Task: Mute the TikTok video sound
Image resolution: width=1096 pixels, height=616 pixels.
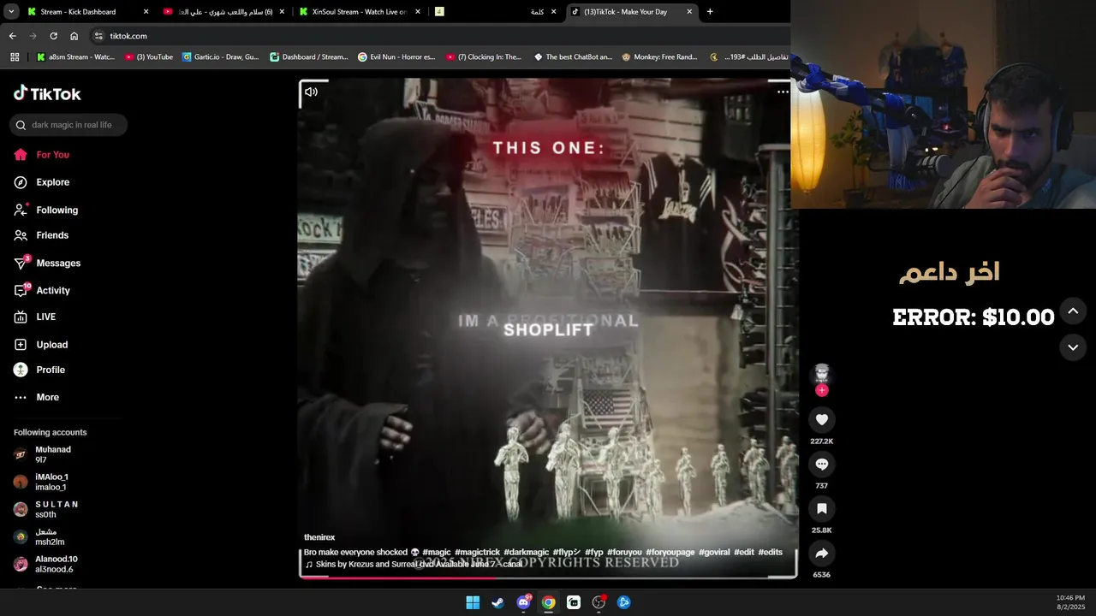Action: pos(311,92)
